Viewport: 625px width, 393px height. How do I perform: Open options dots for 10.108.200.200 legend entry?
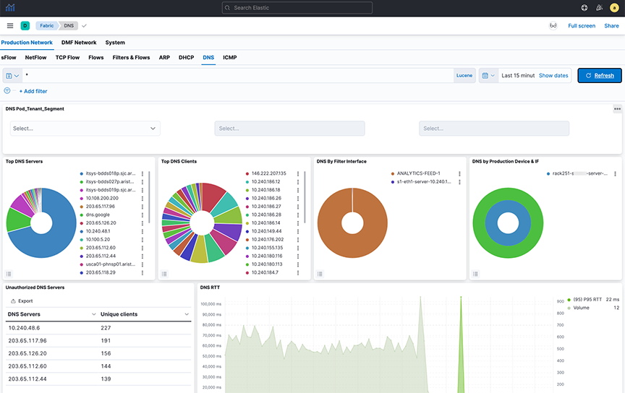143,198
